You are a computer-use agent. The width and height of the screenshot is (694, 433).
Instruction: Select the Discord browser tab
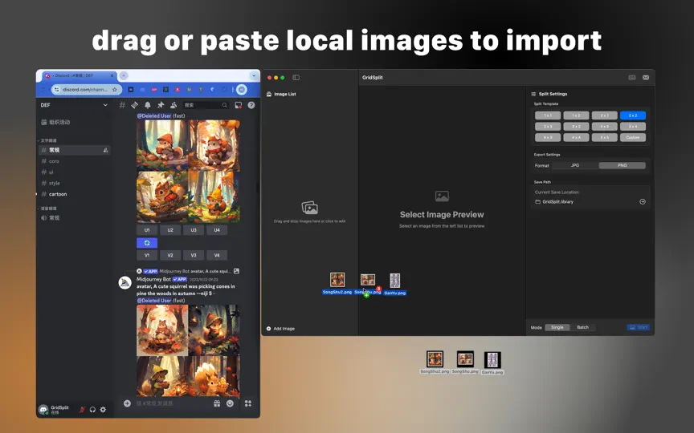click(80, 75)
